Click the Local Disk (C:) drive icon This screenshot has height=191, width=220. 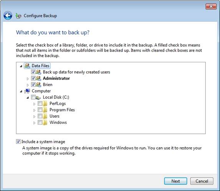[38, 97]
